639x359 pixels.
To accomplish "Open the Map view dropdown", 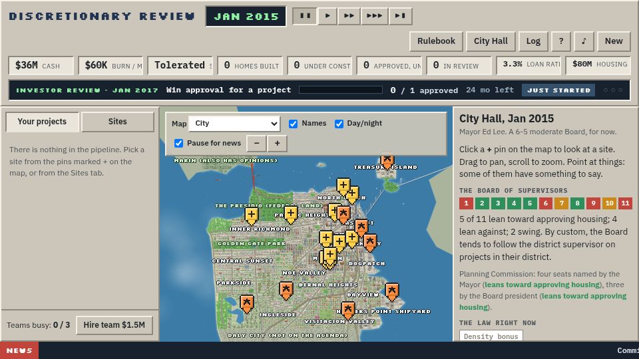I will tap(234, 124).
